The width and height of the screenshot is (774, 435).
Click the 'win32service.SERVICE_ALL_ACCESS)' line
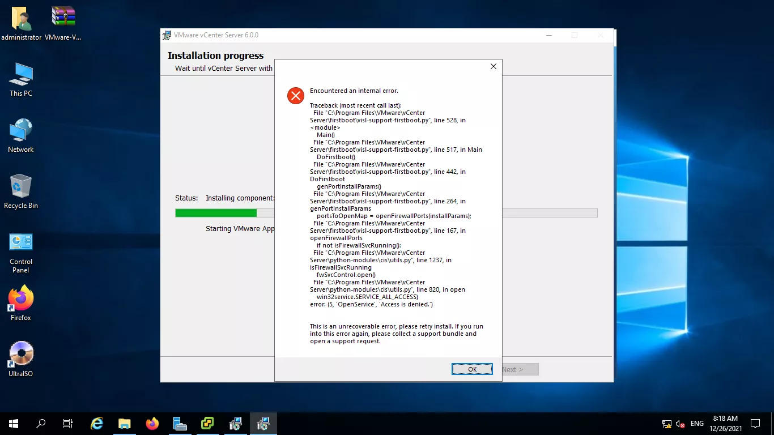pyautogui.click(x=367, y=297)
